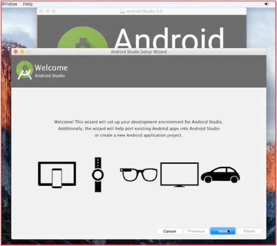The image size is (277, 246).
Task: Open the Window menu
Action: [9, 4]
